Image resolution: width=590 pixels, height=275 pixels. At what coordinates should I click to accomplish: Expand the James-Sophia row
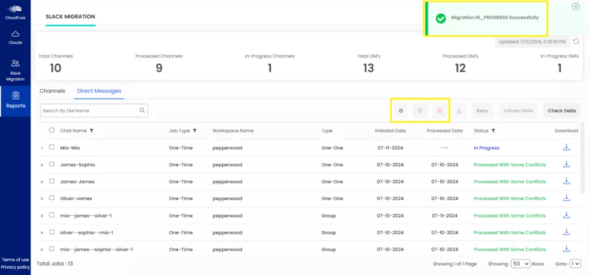click(41, 165)
